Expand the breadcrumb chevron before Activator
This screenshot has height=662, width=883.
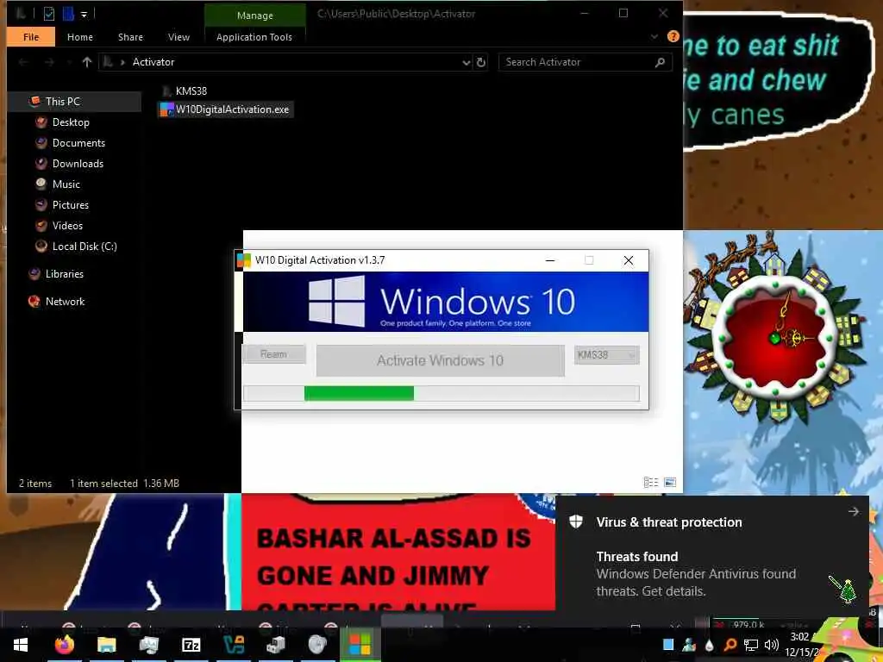pyautogui.click(x=122, y=62)
